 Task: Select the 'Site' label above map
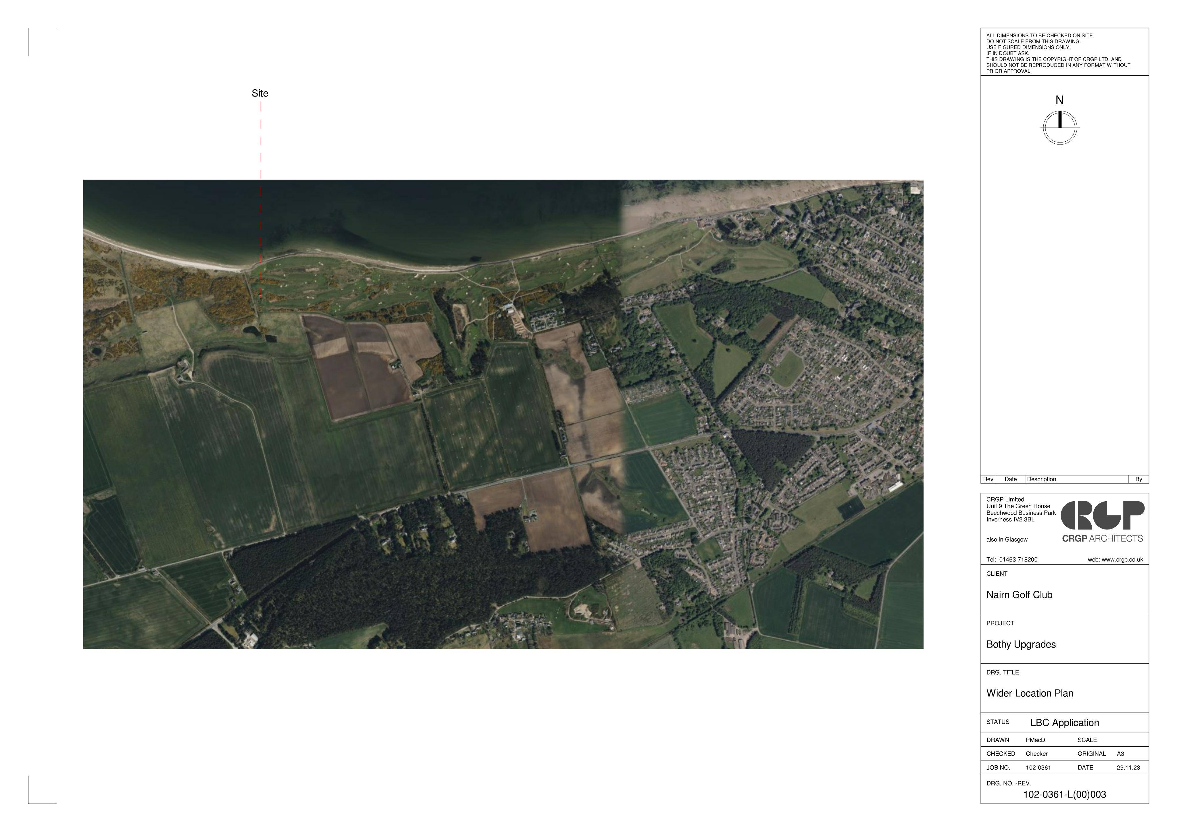[x=260, y=93]
